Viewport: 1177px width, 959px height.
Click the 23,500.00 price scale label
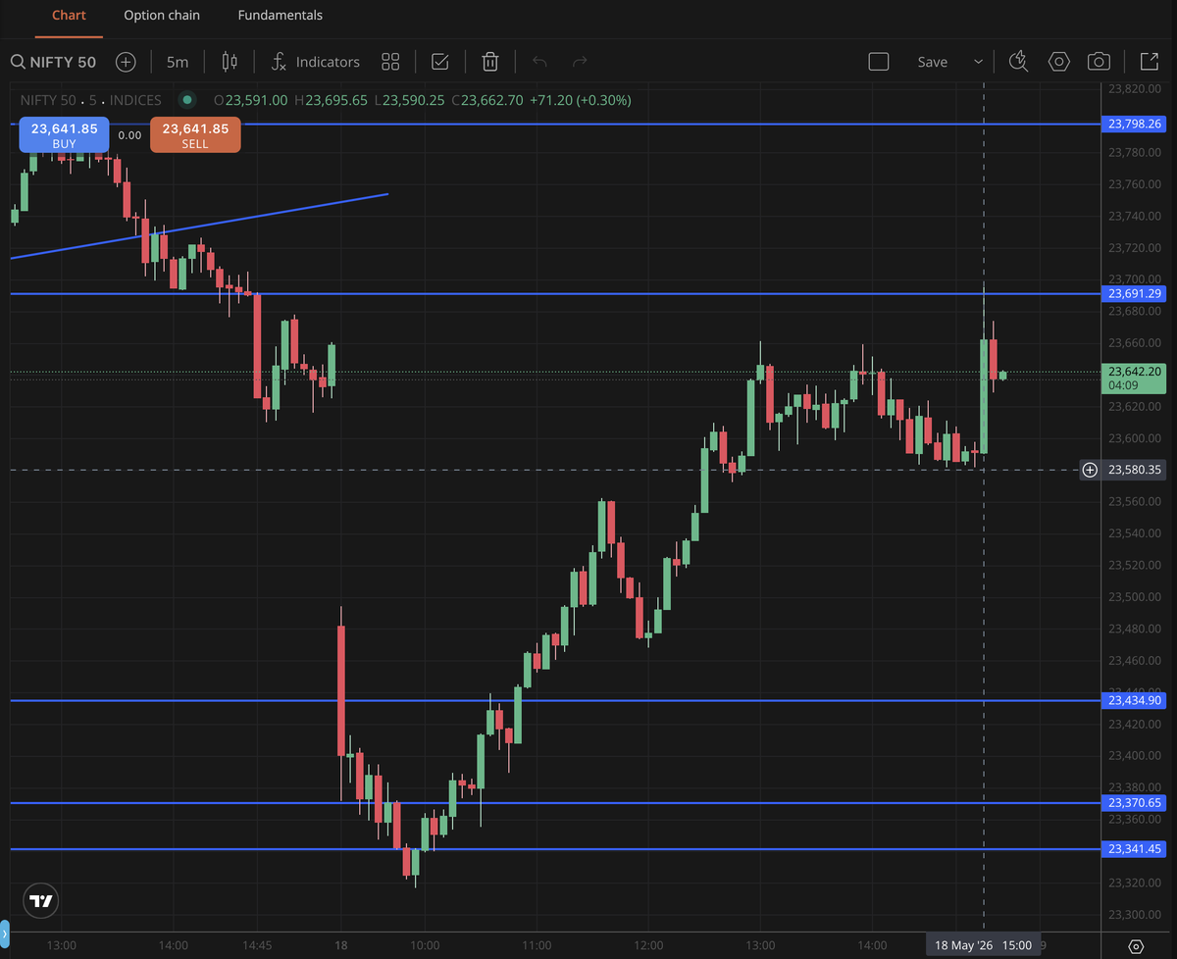tap(1134, 596)
